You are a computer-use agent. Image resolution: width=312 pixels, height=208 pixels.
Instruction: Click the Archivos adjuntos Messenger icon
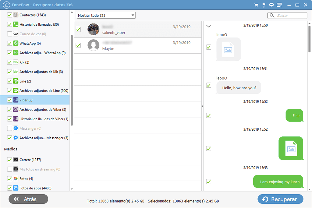(16, 138)
